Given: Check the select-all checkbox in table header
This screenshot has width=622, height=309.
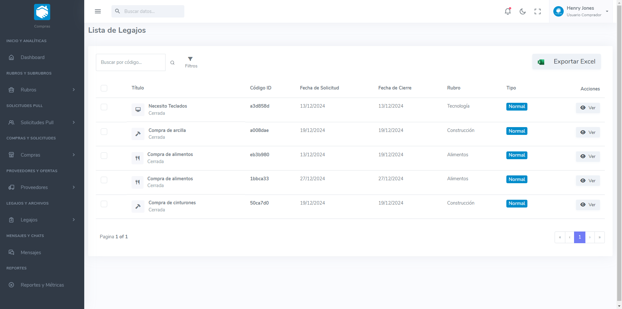Looking at the screenshot, I should 104,88.
